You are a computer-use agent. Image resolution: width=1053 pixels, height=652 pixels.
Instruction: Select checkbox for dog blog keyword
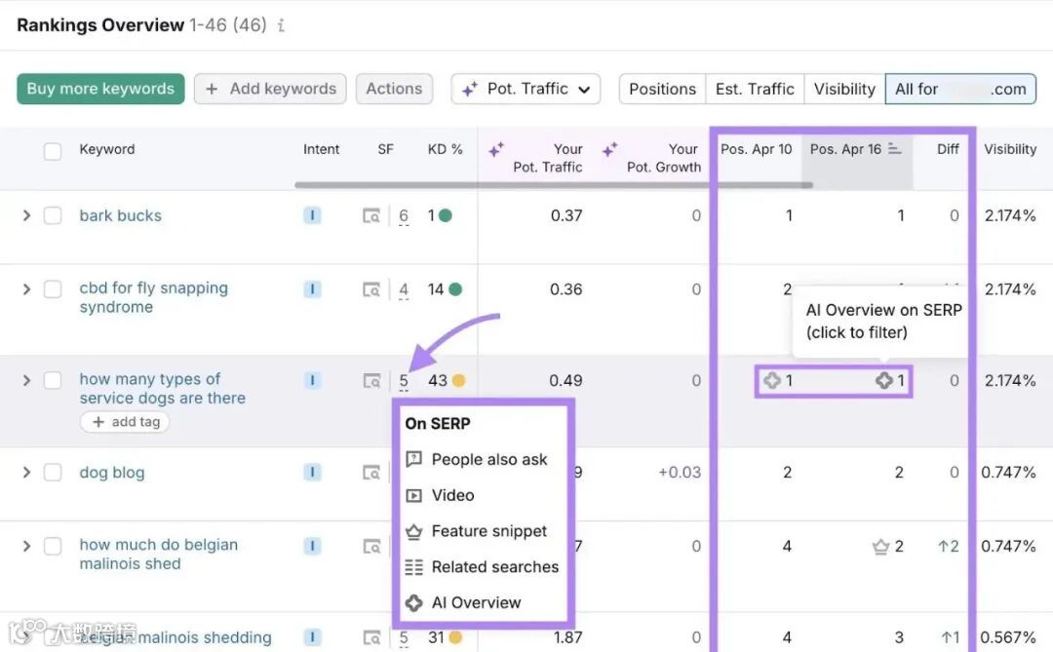coord(53,473)
